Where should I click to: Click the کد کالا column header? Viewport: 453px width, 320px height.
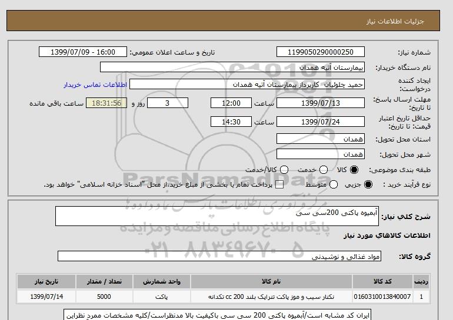(x=382, y=281)
